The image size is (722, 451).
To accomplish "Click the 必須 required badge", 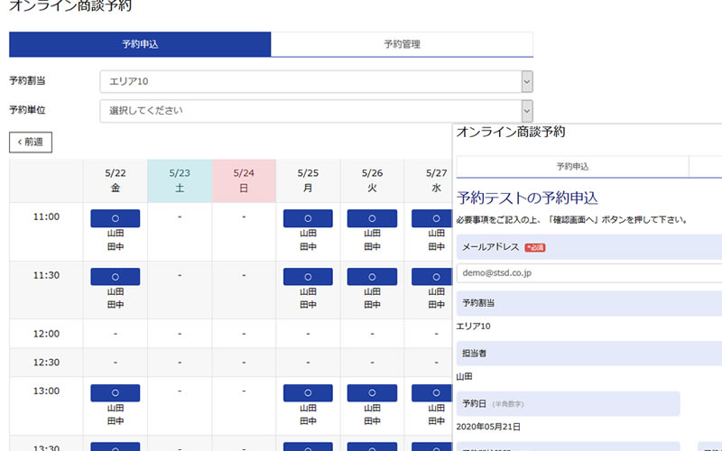I will pyautogui.click(x=535, y=247).
